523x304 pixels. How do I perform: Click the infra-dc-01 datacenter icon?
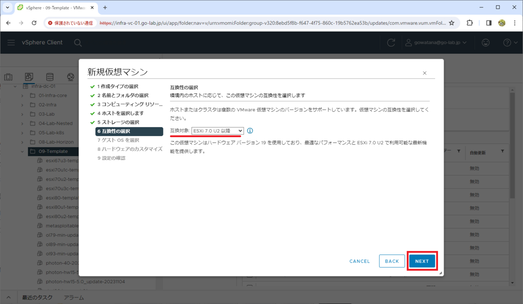click(x=25, y=86)
